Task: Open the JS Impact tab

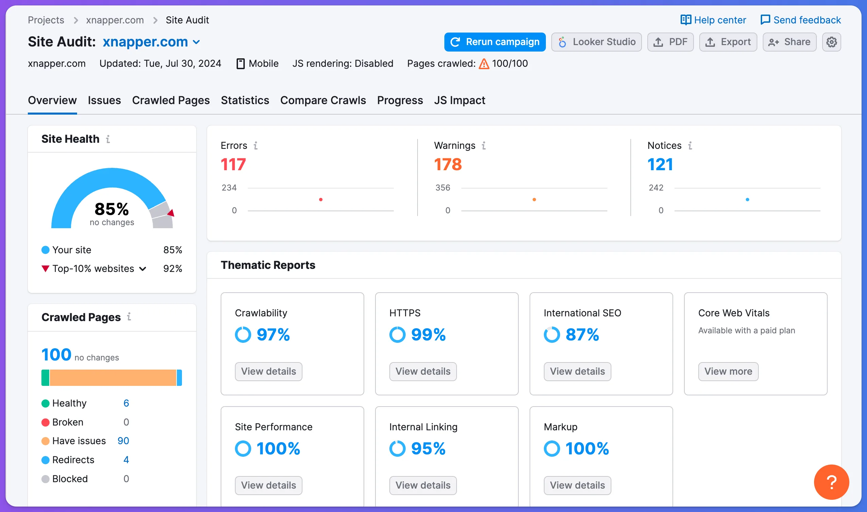Action: 459,100
